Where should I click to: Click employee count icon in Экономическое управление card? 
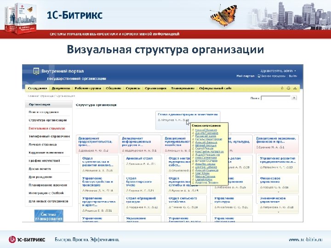(289, 207)
